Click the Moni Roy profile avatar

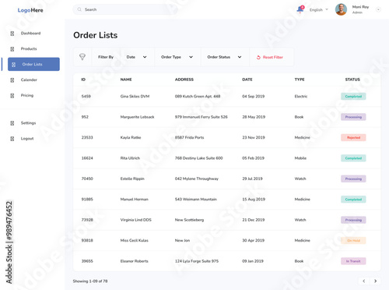point(341,9)
